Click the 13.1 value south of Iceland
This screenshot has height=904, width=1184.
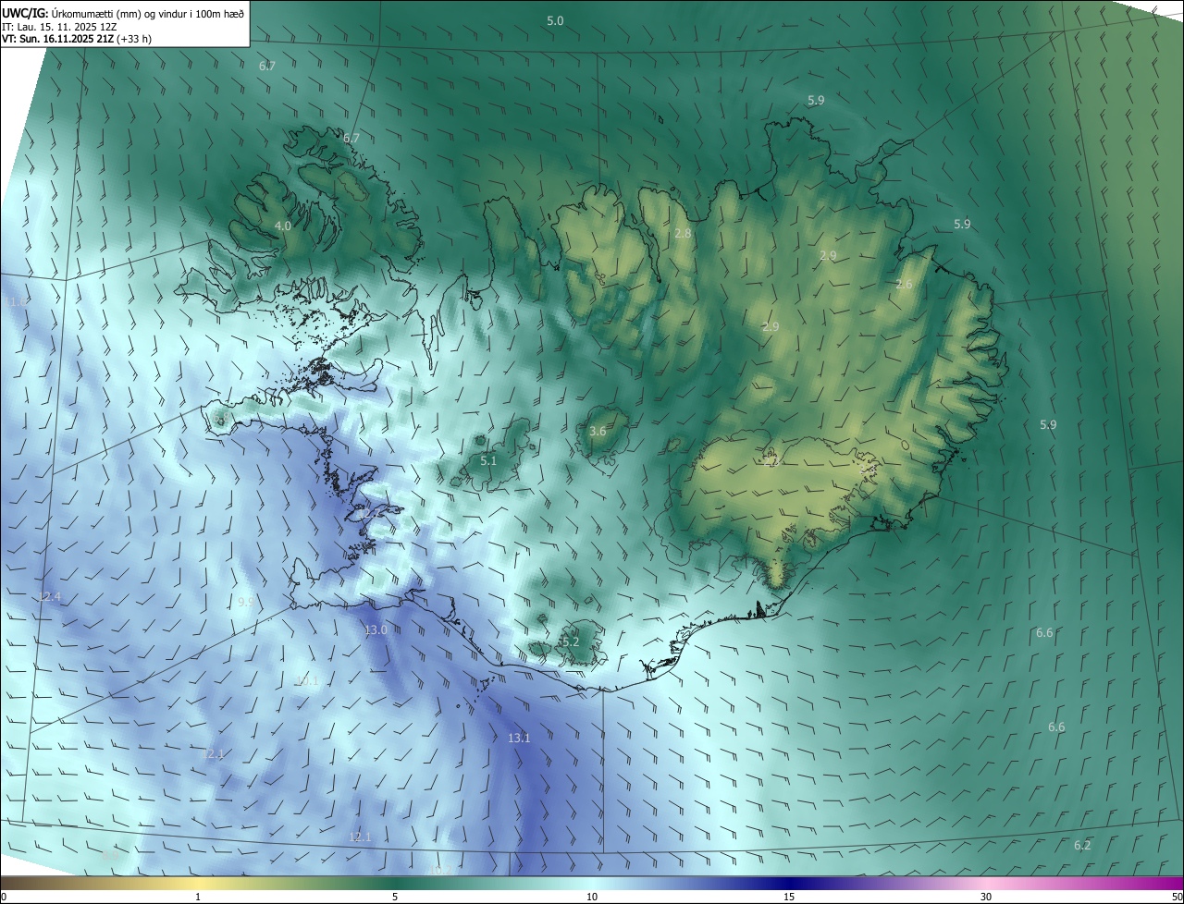519,738
